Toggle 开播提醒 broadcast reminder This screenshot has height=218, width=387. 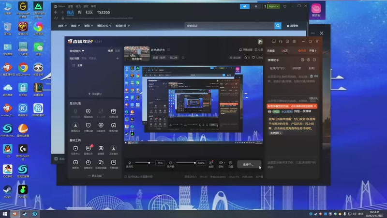point(246,50)
